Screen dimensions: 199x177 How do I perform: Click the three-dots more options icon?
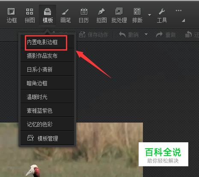click(x=178, y=11)
